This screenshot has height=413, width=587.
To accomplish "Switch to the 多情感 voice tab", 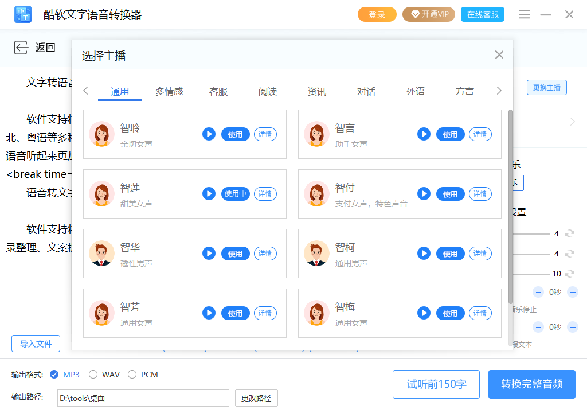I will click(169, 91).
